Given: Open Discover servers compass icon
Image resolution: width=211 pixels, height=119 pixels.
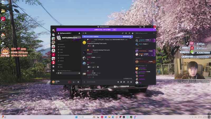Looking at the screenshot, I should [x=54, y=70].
